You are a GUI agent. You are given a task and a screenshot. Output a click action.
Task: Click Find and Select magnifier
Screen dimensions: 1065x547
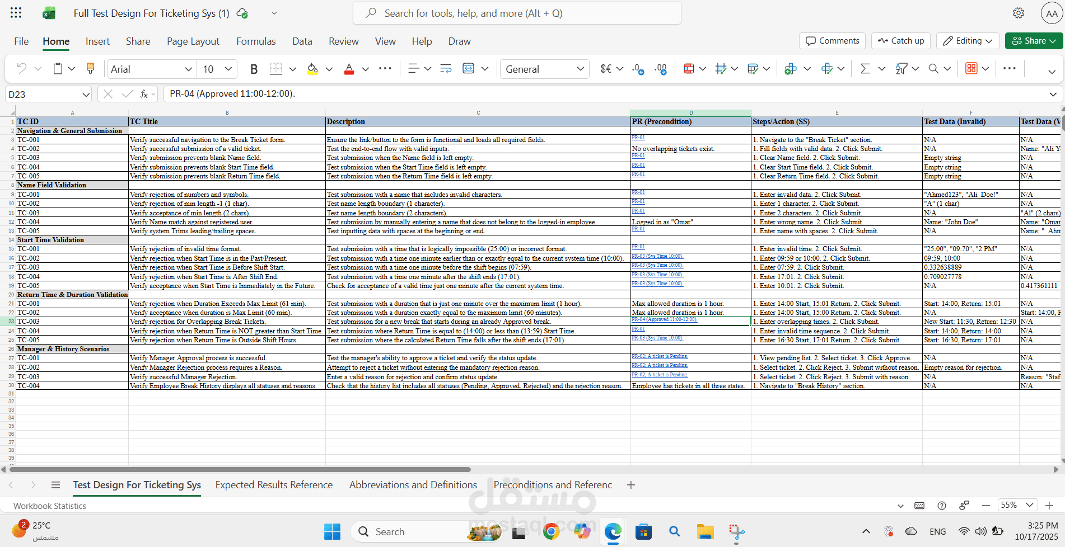(933, 69)
